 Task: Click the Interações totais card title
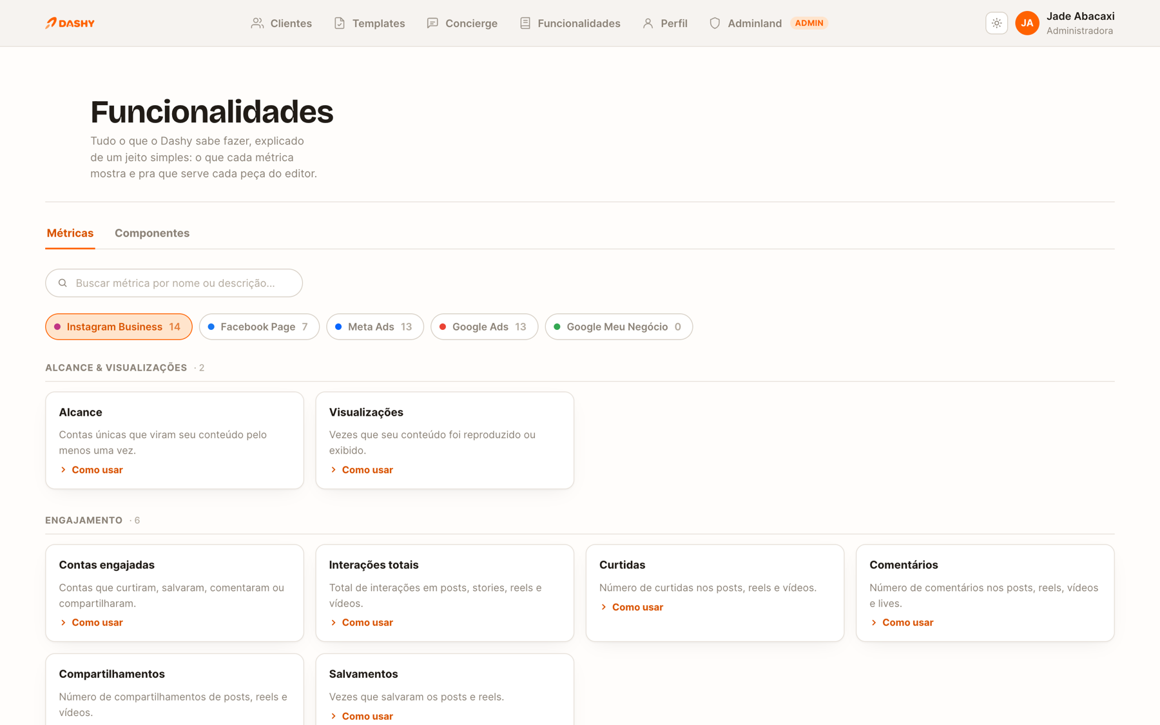[x=374, y=565]
